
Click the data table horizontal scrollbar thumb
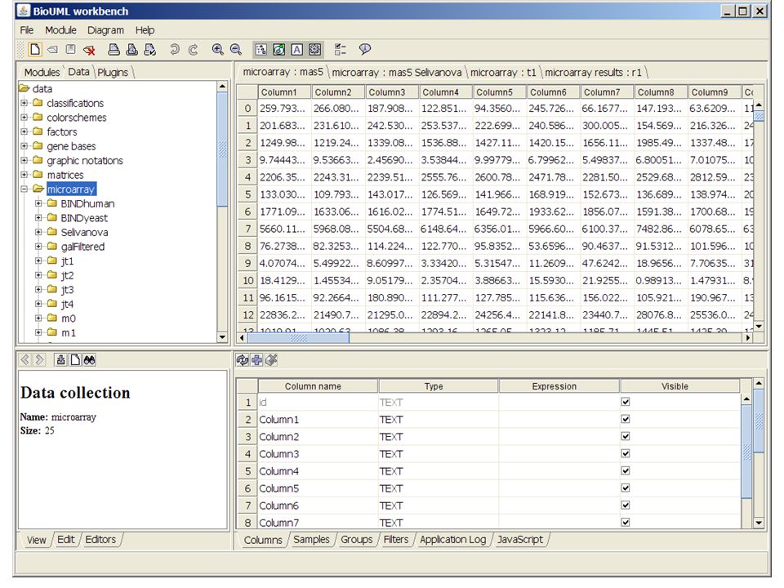pyautogui.click(x=299, y=338)
